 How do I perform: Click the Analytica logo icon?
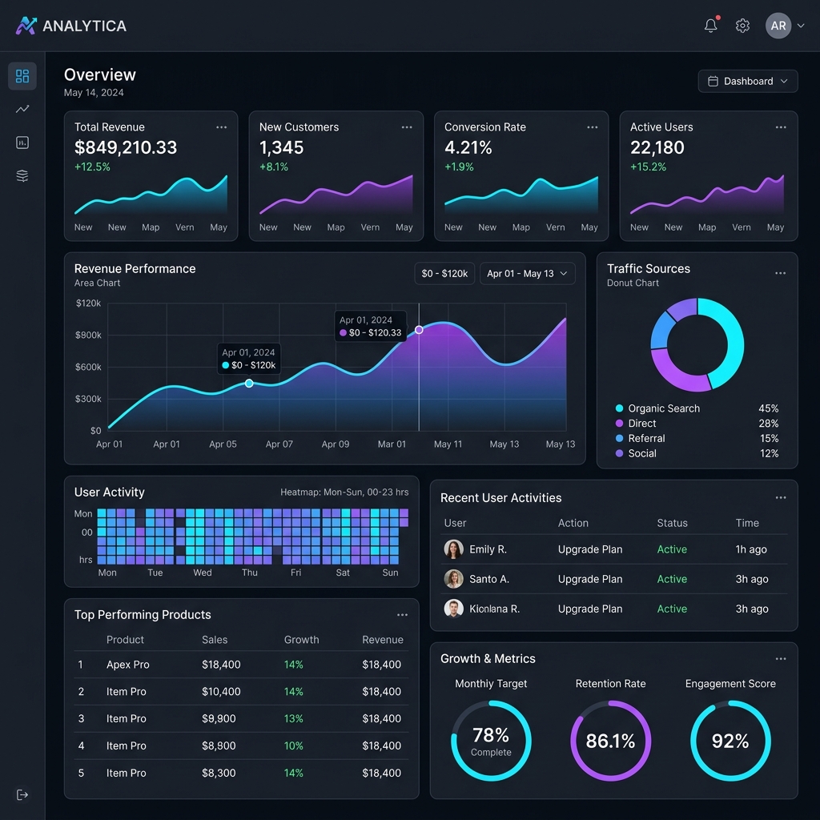tap(26, 26)
